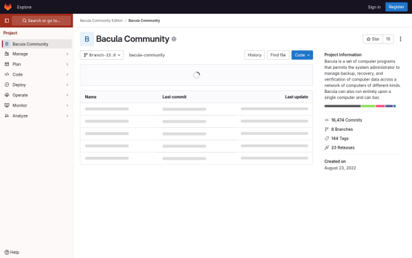
Task: Open the Manage sidebar item
Action: (37, 54)
